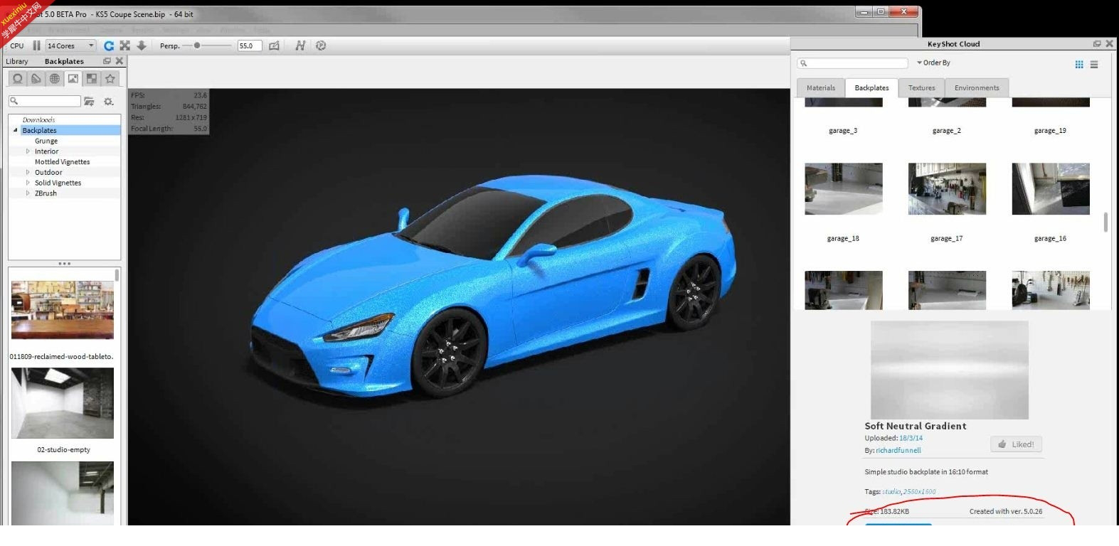The height and width of the screenshot is (546, 1119).
Task: Click the Library search field
Action: pos(44,102)
